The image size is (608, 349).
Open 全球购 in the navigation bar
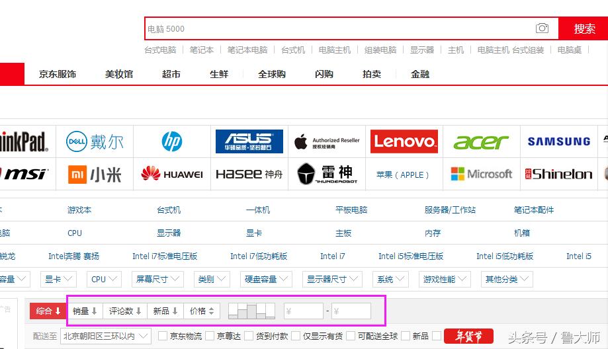click(272, 74)
